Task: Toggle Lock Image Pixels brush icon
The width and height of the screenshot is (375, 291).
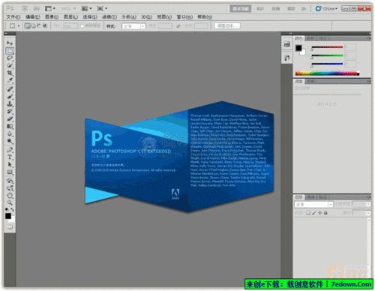Action: tap(314, 213)
